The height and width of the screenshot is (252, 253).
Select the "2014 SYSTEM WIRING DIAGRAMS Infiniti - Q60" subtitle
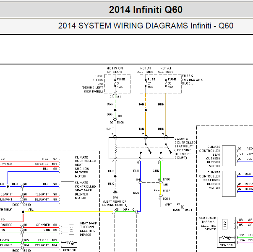point(146,26)
